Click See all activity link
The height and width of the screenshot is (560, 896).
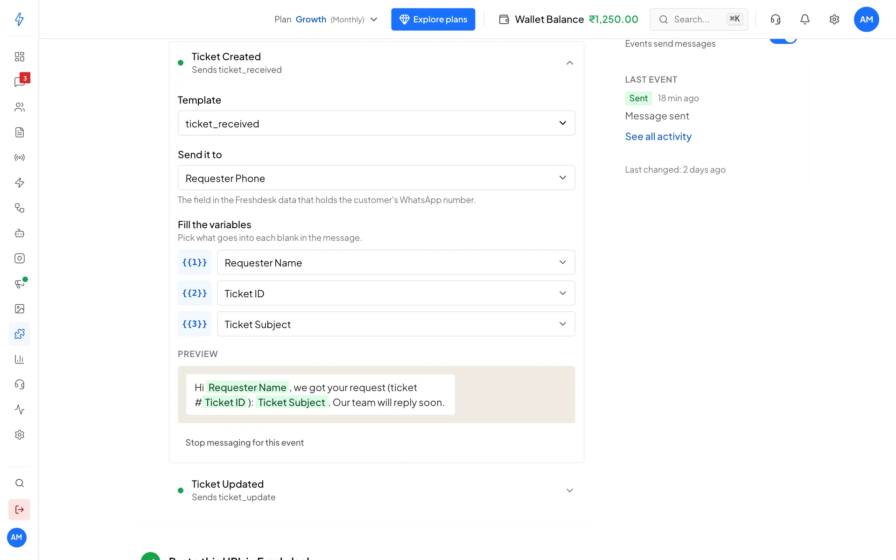point(658,136)
